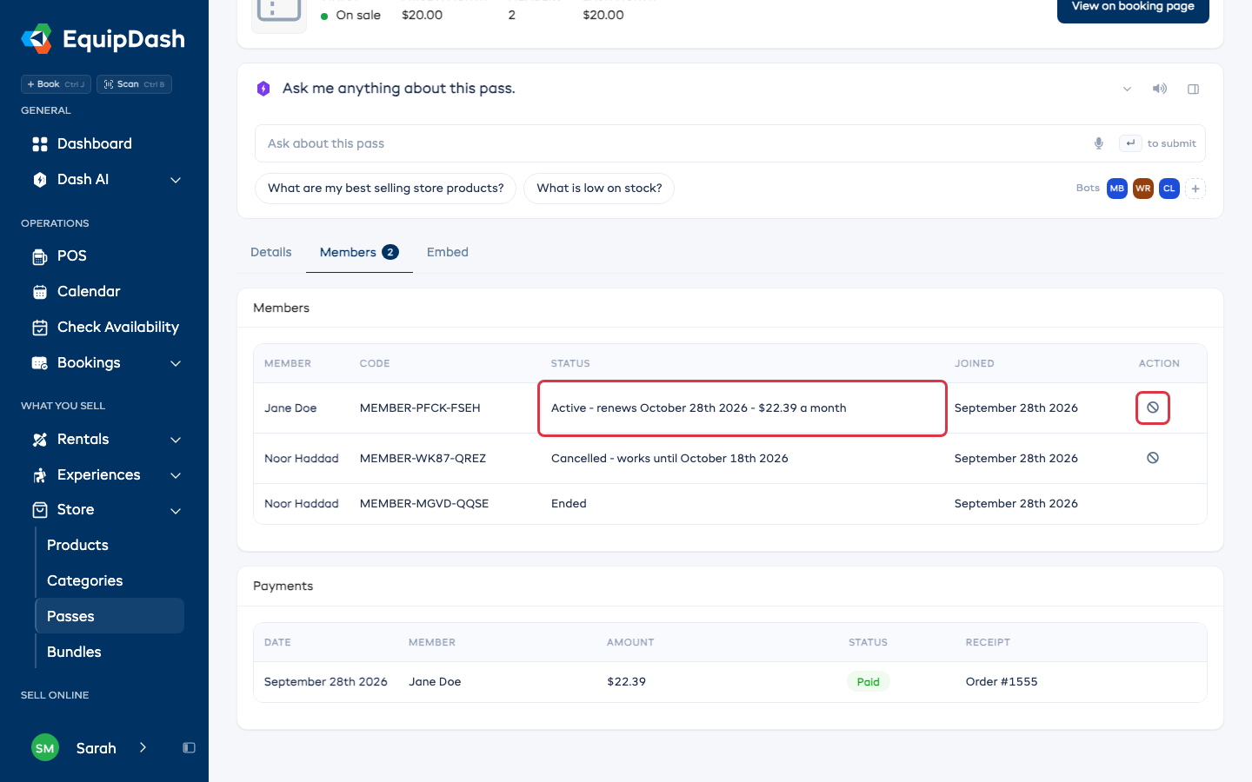1252x782 pixels.
Task: Expand the Experiences submenu chevron
Action: tap(176, 475)
